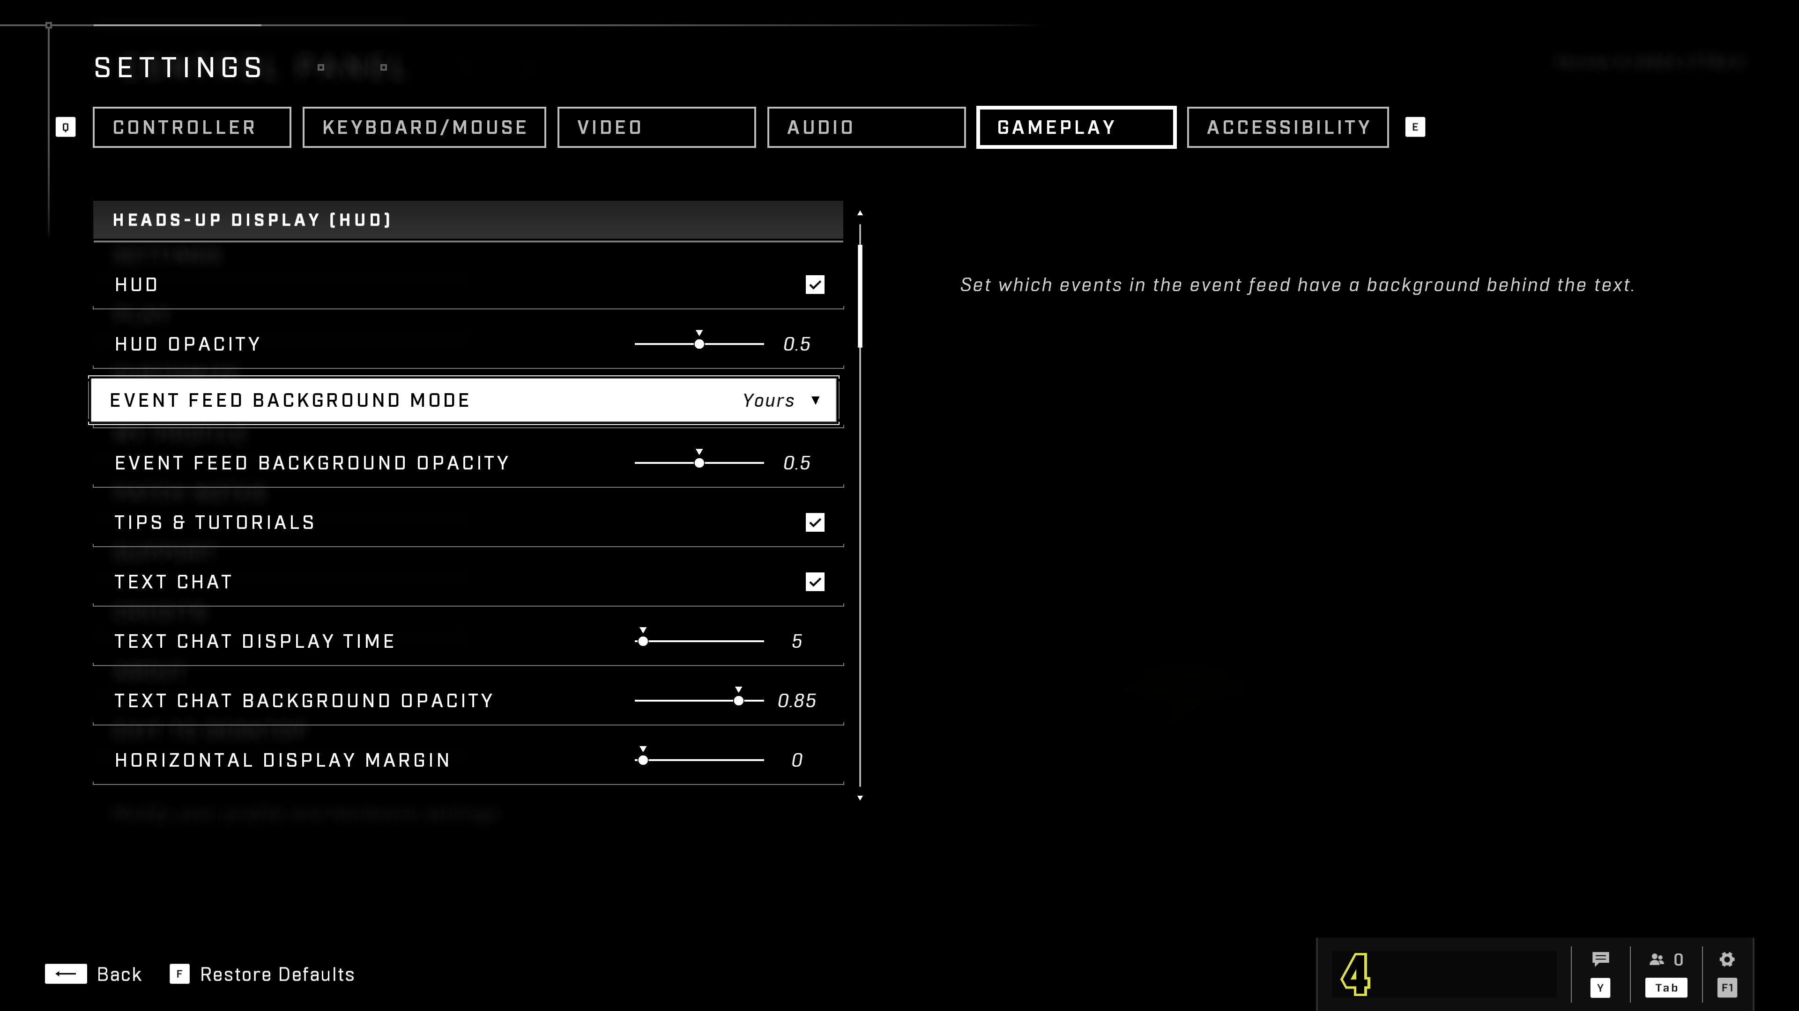Click the HUD Opacity slider

[x=699, y=344]
